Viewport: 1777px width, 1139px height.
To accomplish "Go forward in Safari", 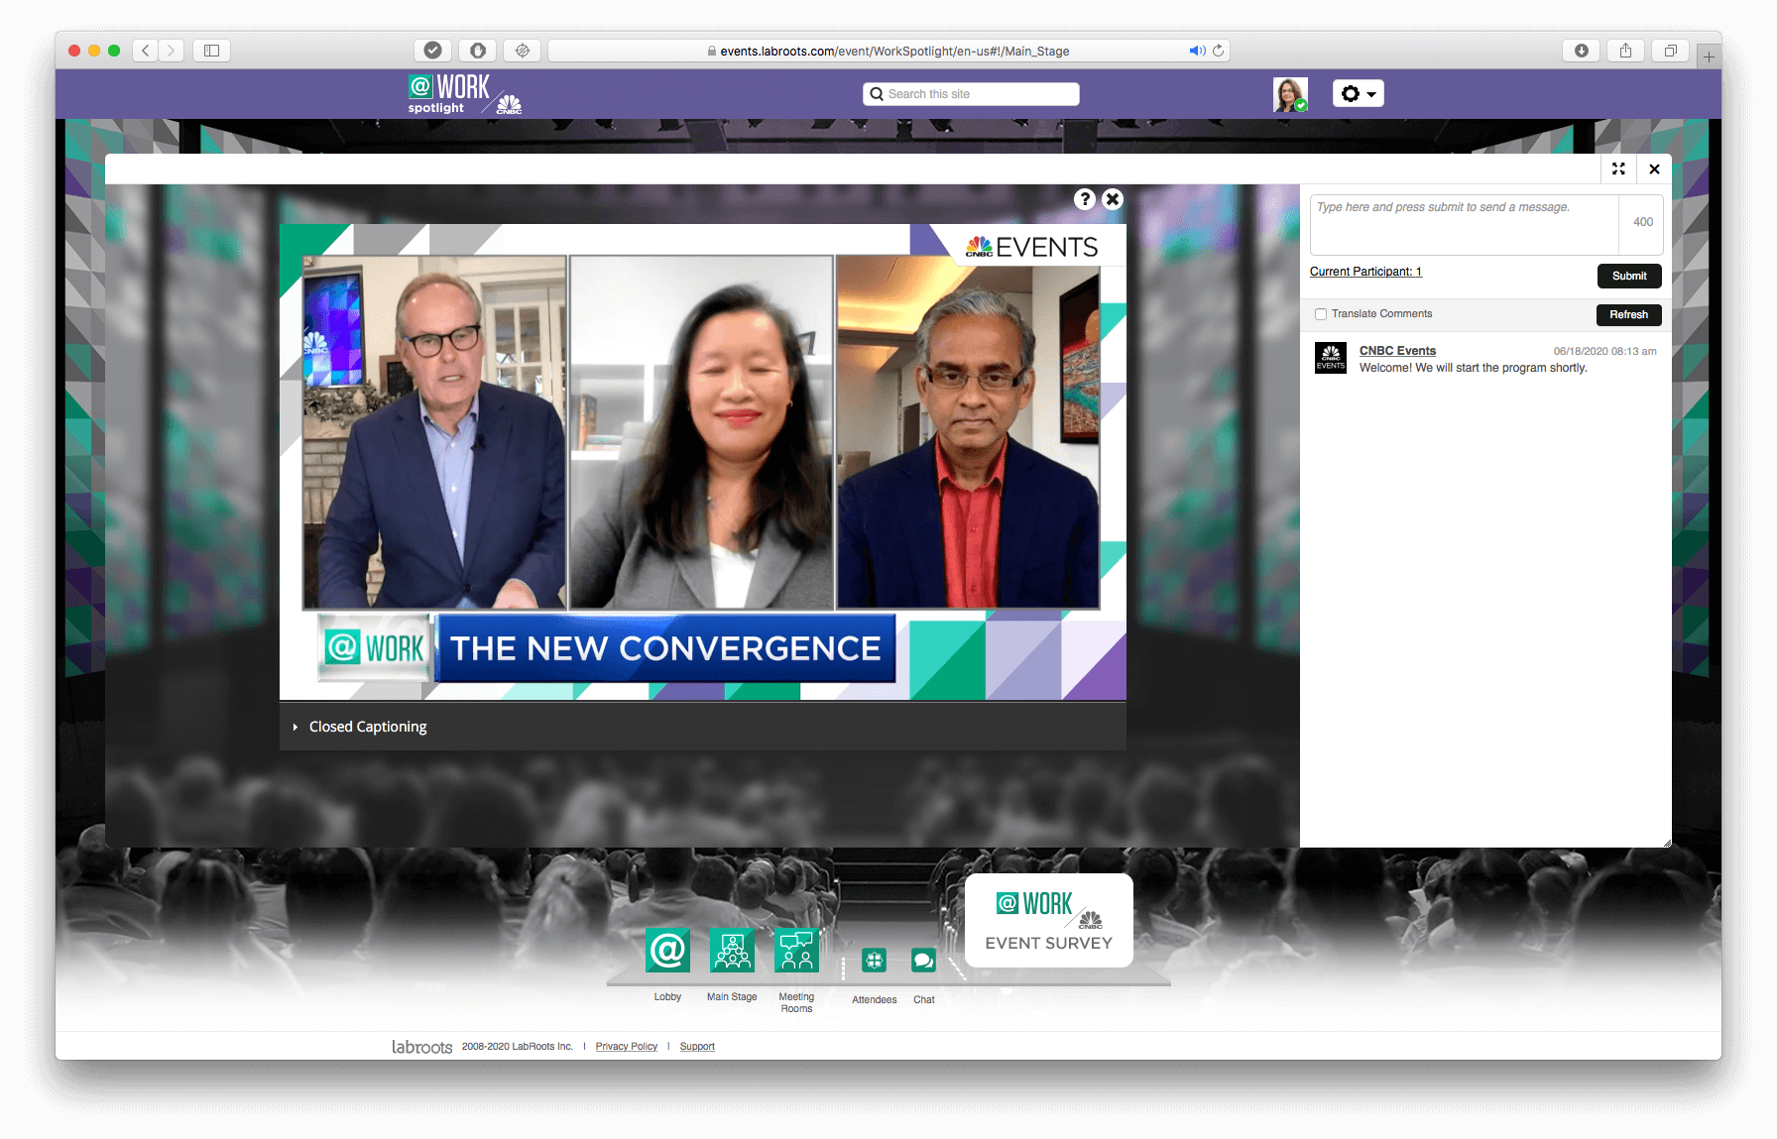I will click(172, 51).
